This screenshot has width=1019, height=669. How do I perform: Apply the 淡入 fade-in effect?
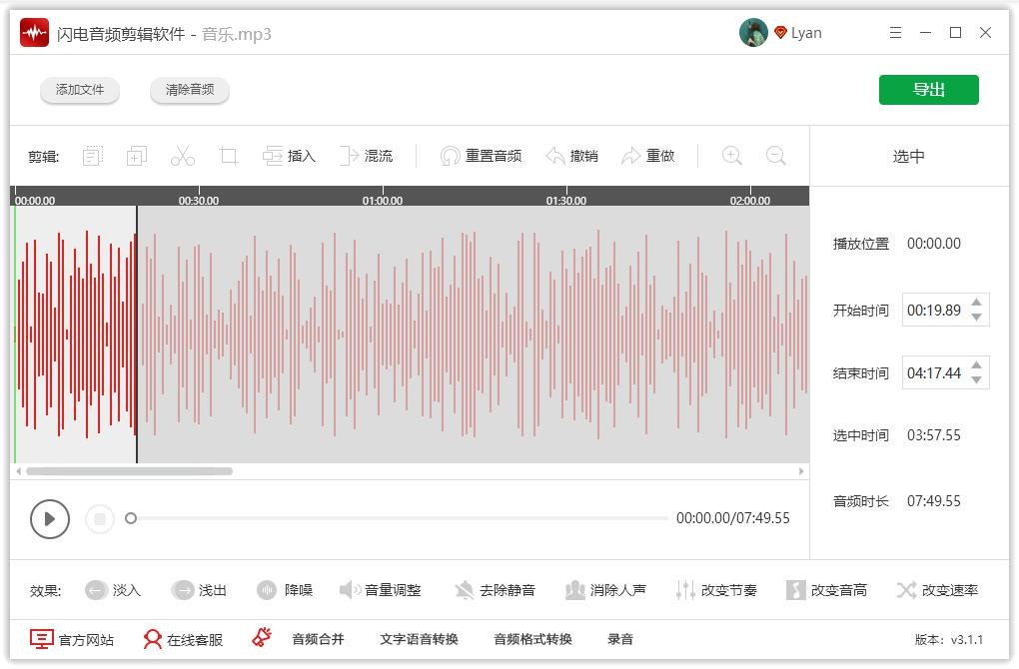[113, 590]
